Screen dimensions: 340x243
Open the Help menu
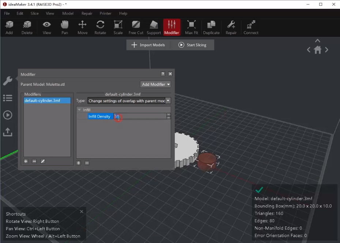click(123, 14)
